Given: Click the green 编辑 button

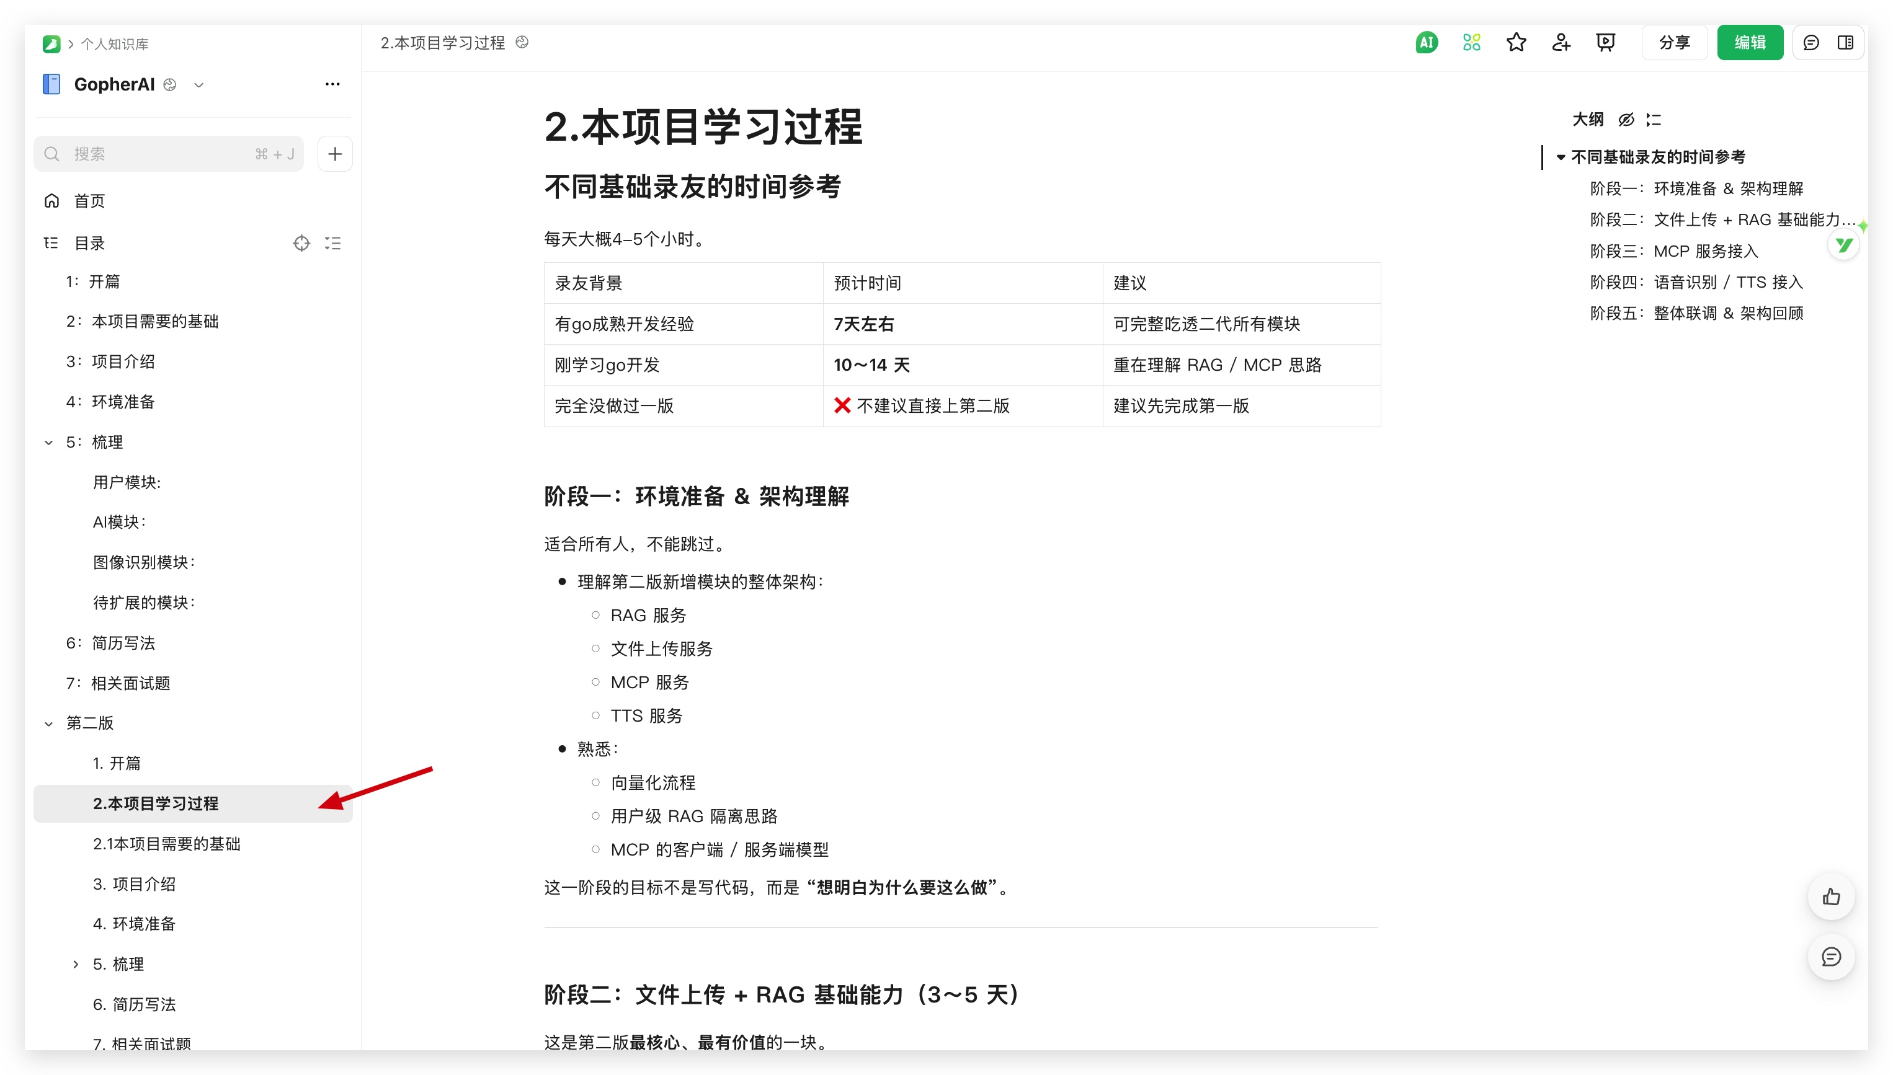Looking at the screenshot, I should pyautogui.click(x=1749, y=43).
